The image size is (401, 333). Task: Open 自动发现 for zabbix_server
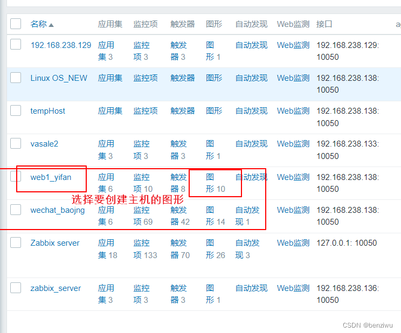click(x=251, y=288)
